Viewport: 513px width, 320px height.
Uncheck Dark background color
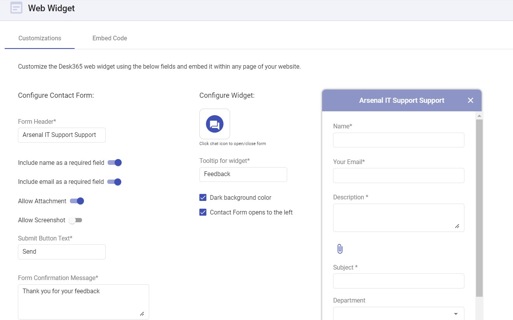tap(202, 197)
